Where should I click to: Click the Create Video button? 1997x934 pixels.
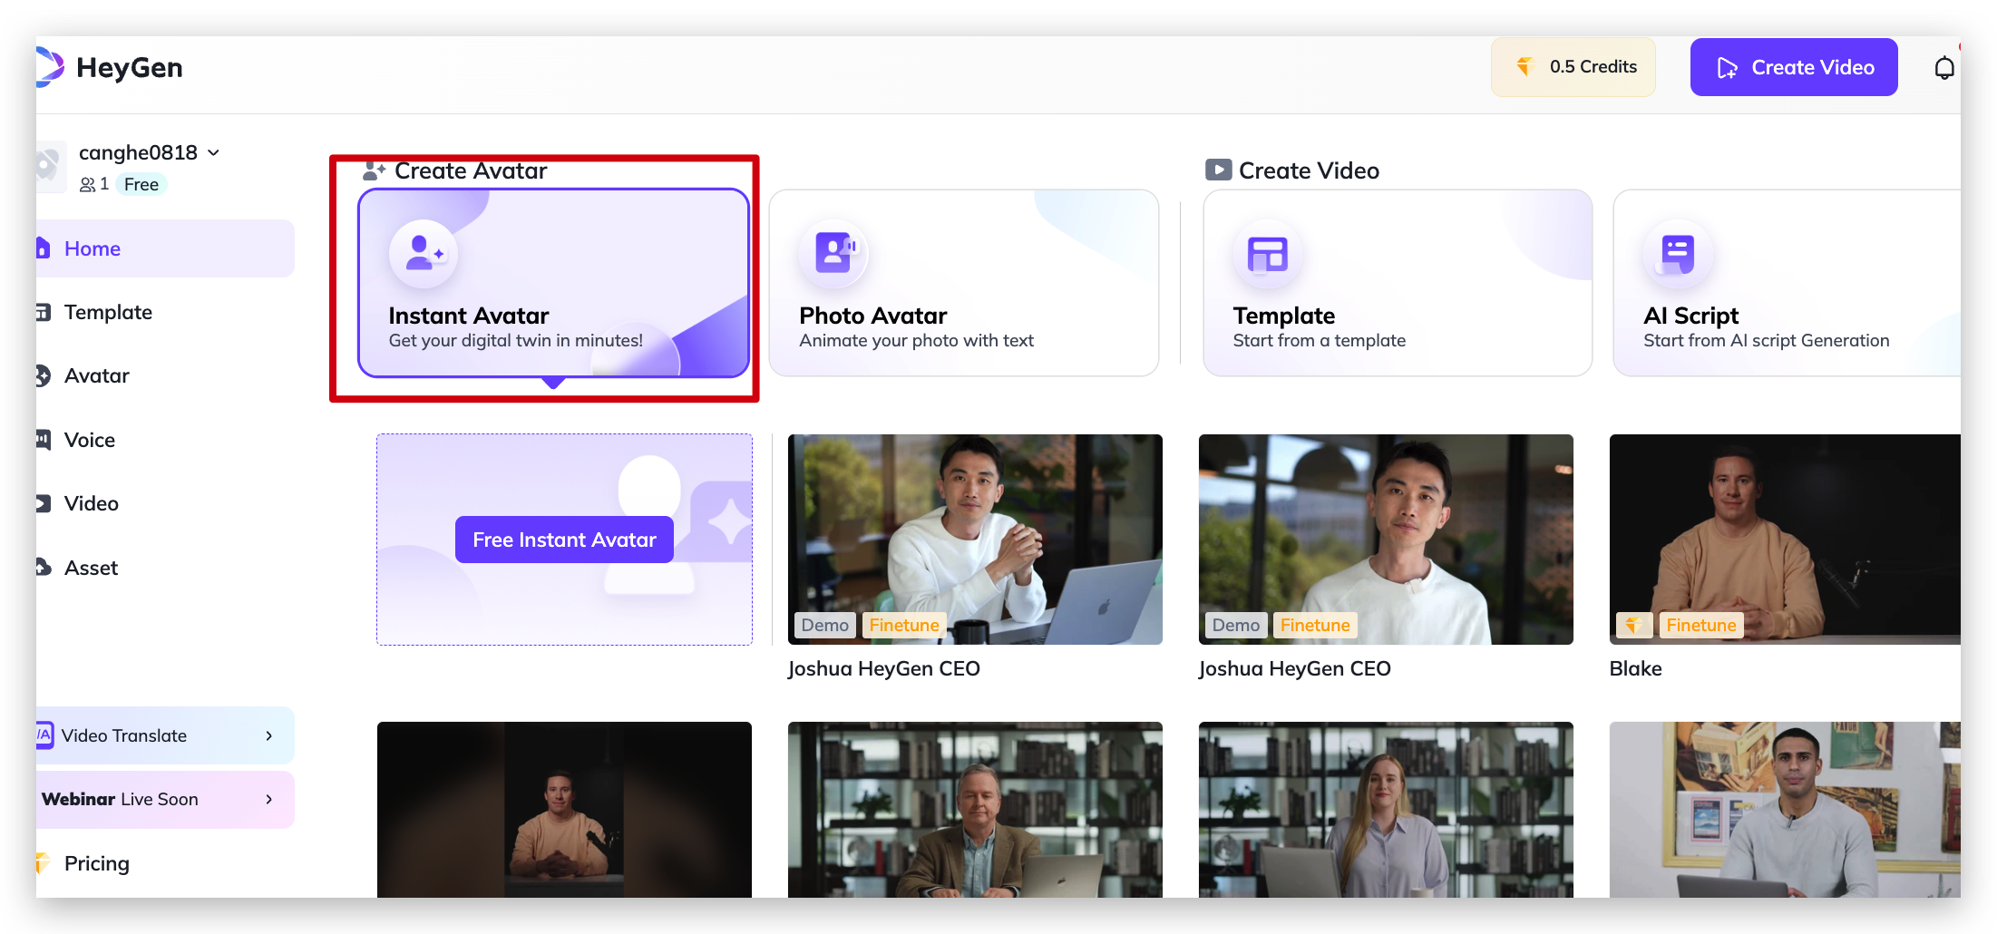[1794, 67]
